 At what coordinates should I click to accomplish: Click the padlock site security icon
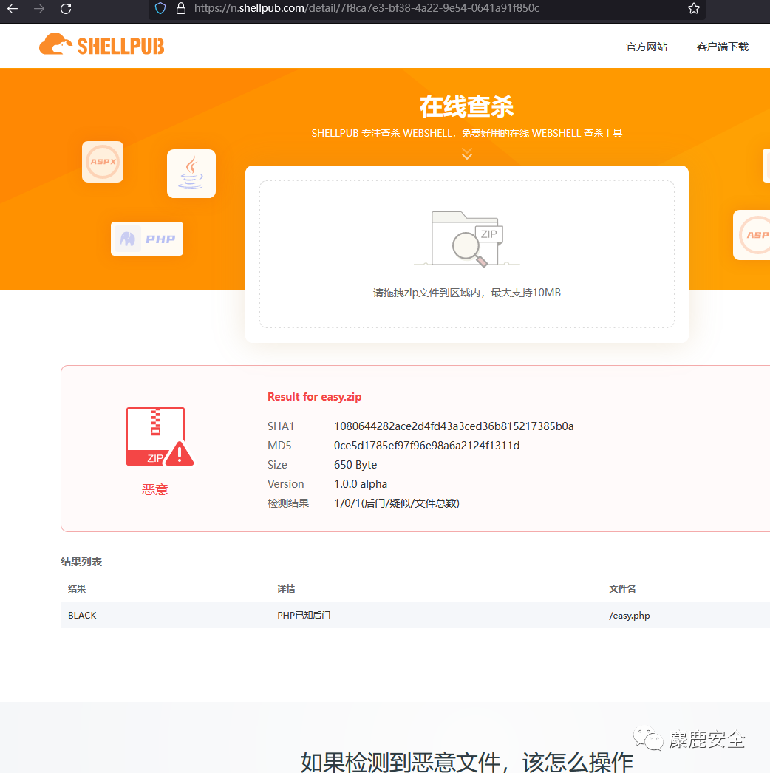pyautogui.click(x=181, y=8)
